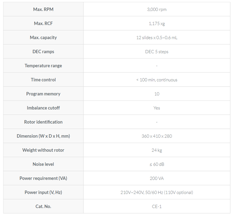Image resolution: width=233 pixels, height=216 pixels.
Task: Click the "Weight without rotor" label
Action: tap(43, 150)
